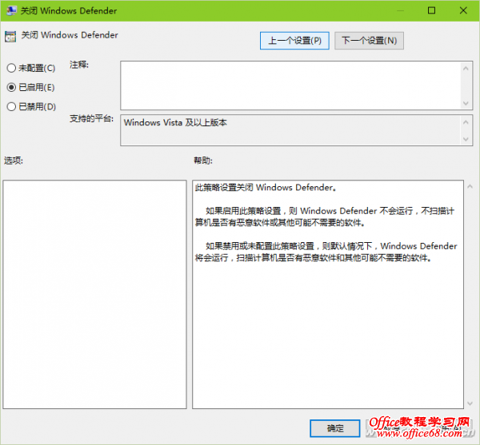Click the 下一个设置(N) button
Image resolution: width=480 pixels, height=445 pixels.
click(369, 41)
